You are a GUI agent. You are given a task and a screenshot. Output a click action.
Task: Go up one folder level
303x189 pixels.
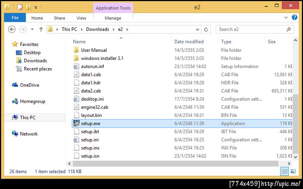pos(41,29)
